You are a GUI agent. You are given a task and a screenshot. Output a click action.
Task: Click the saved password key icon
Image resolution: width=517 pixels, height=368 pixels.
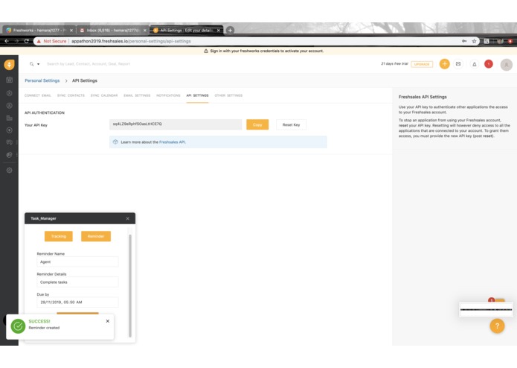pos(464,41)
